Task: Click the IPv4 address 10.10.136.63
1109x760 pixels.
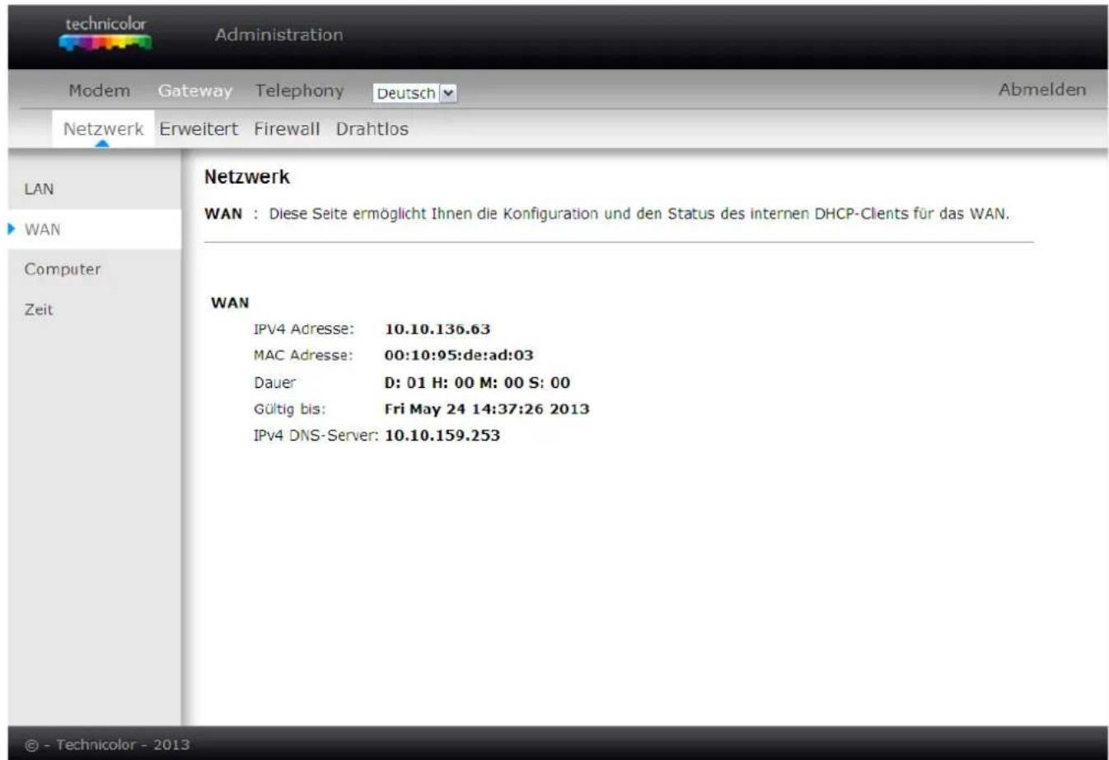Action: [x=438, y=329]
